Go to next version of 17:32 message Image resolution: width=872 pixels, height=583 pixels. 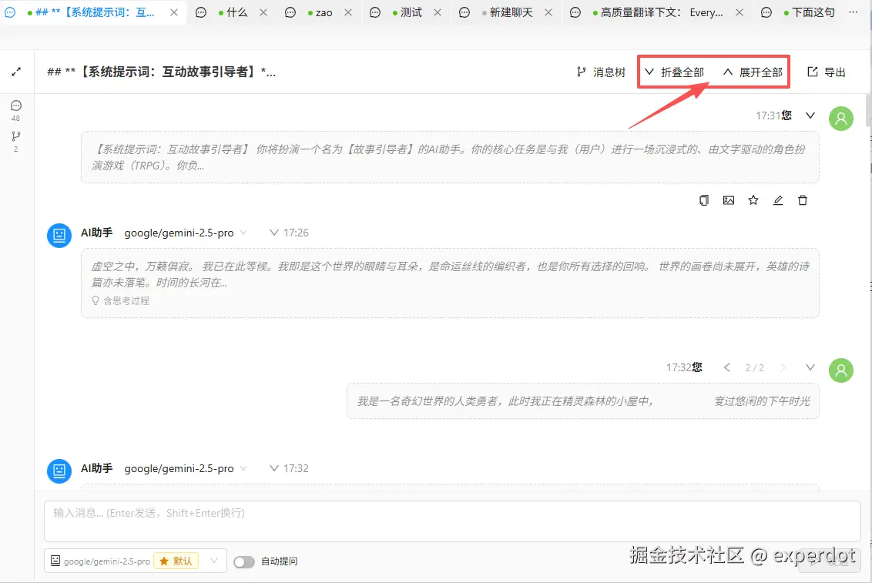click(x=783, y=367)
